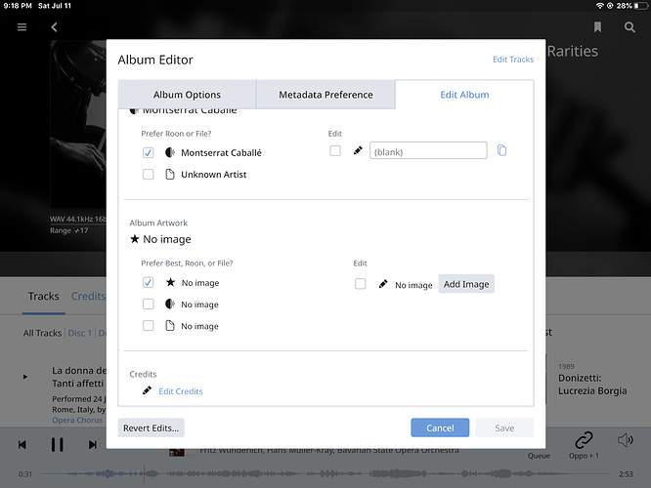The image size is (651, 488).
Task: Check the Montserrat Caballé Roon artist option
Action: pyautogui.click(x=149, y=152)
